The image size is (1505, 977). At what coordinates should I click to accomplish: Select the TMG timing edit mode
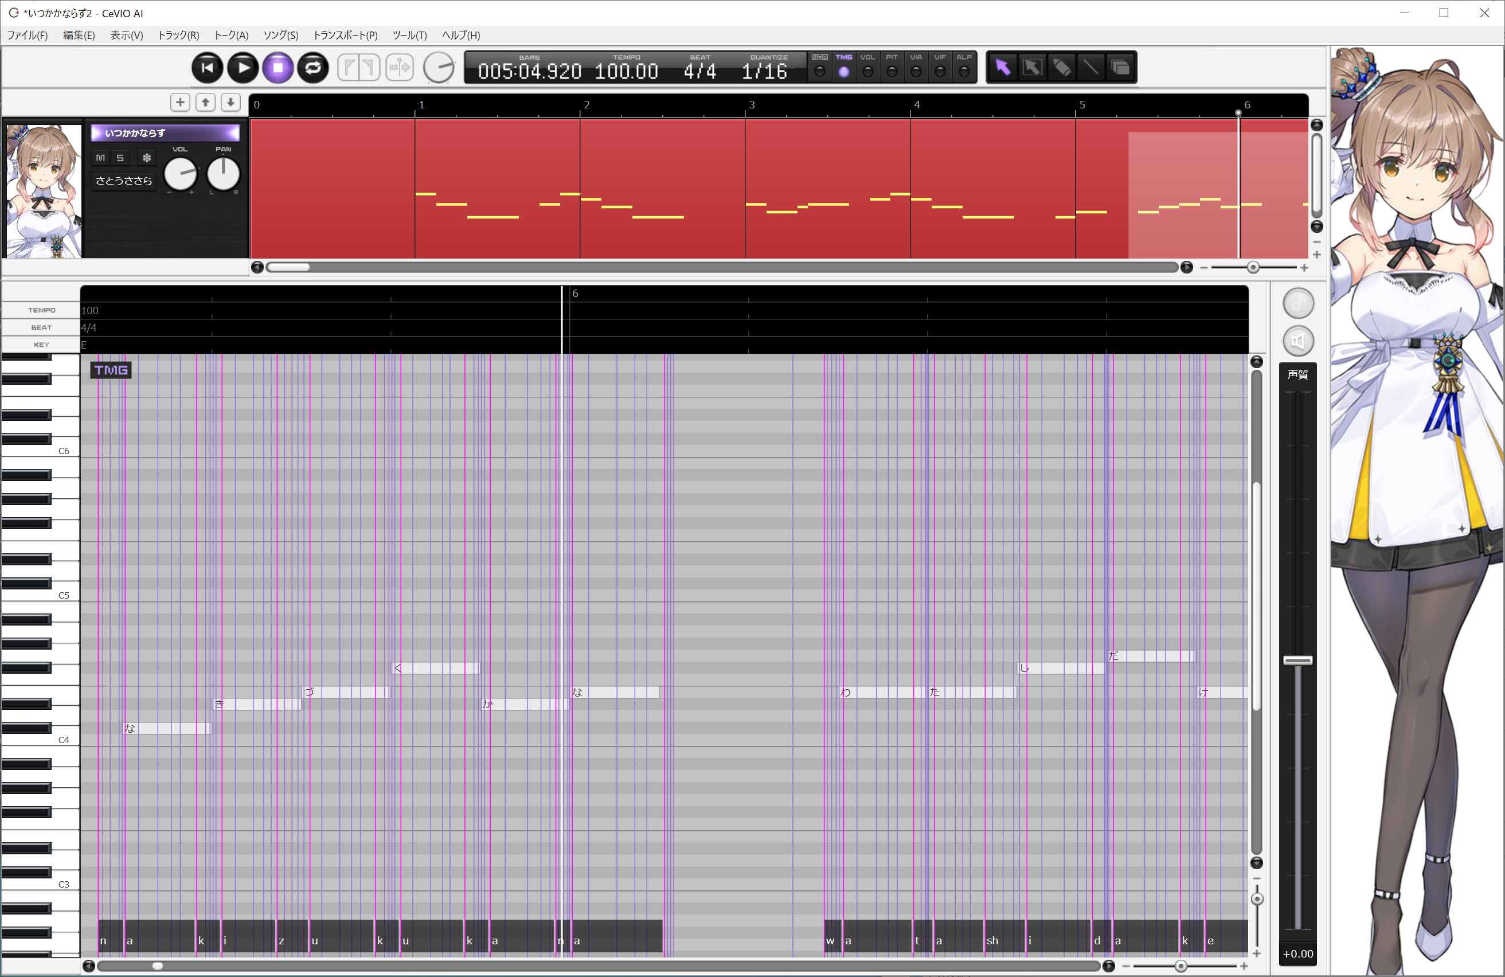click(x=843, y=67)
